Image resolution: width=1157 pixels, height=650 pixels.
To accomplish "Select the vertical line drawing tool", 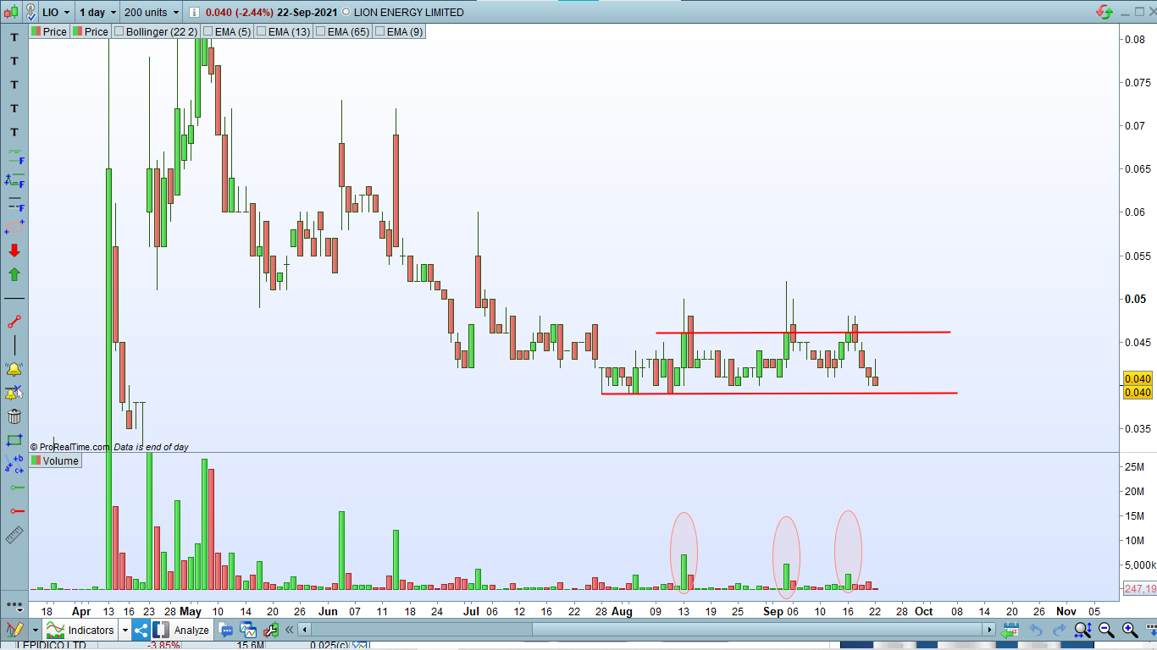I will pos(14,345).
